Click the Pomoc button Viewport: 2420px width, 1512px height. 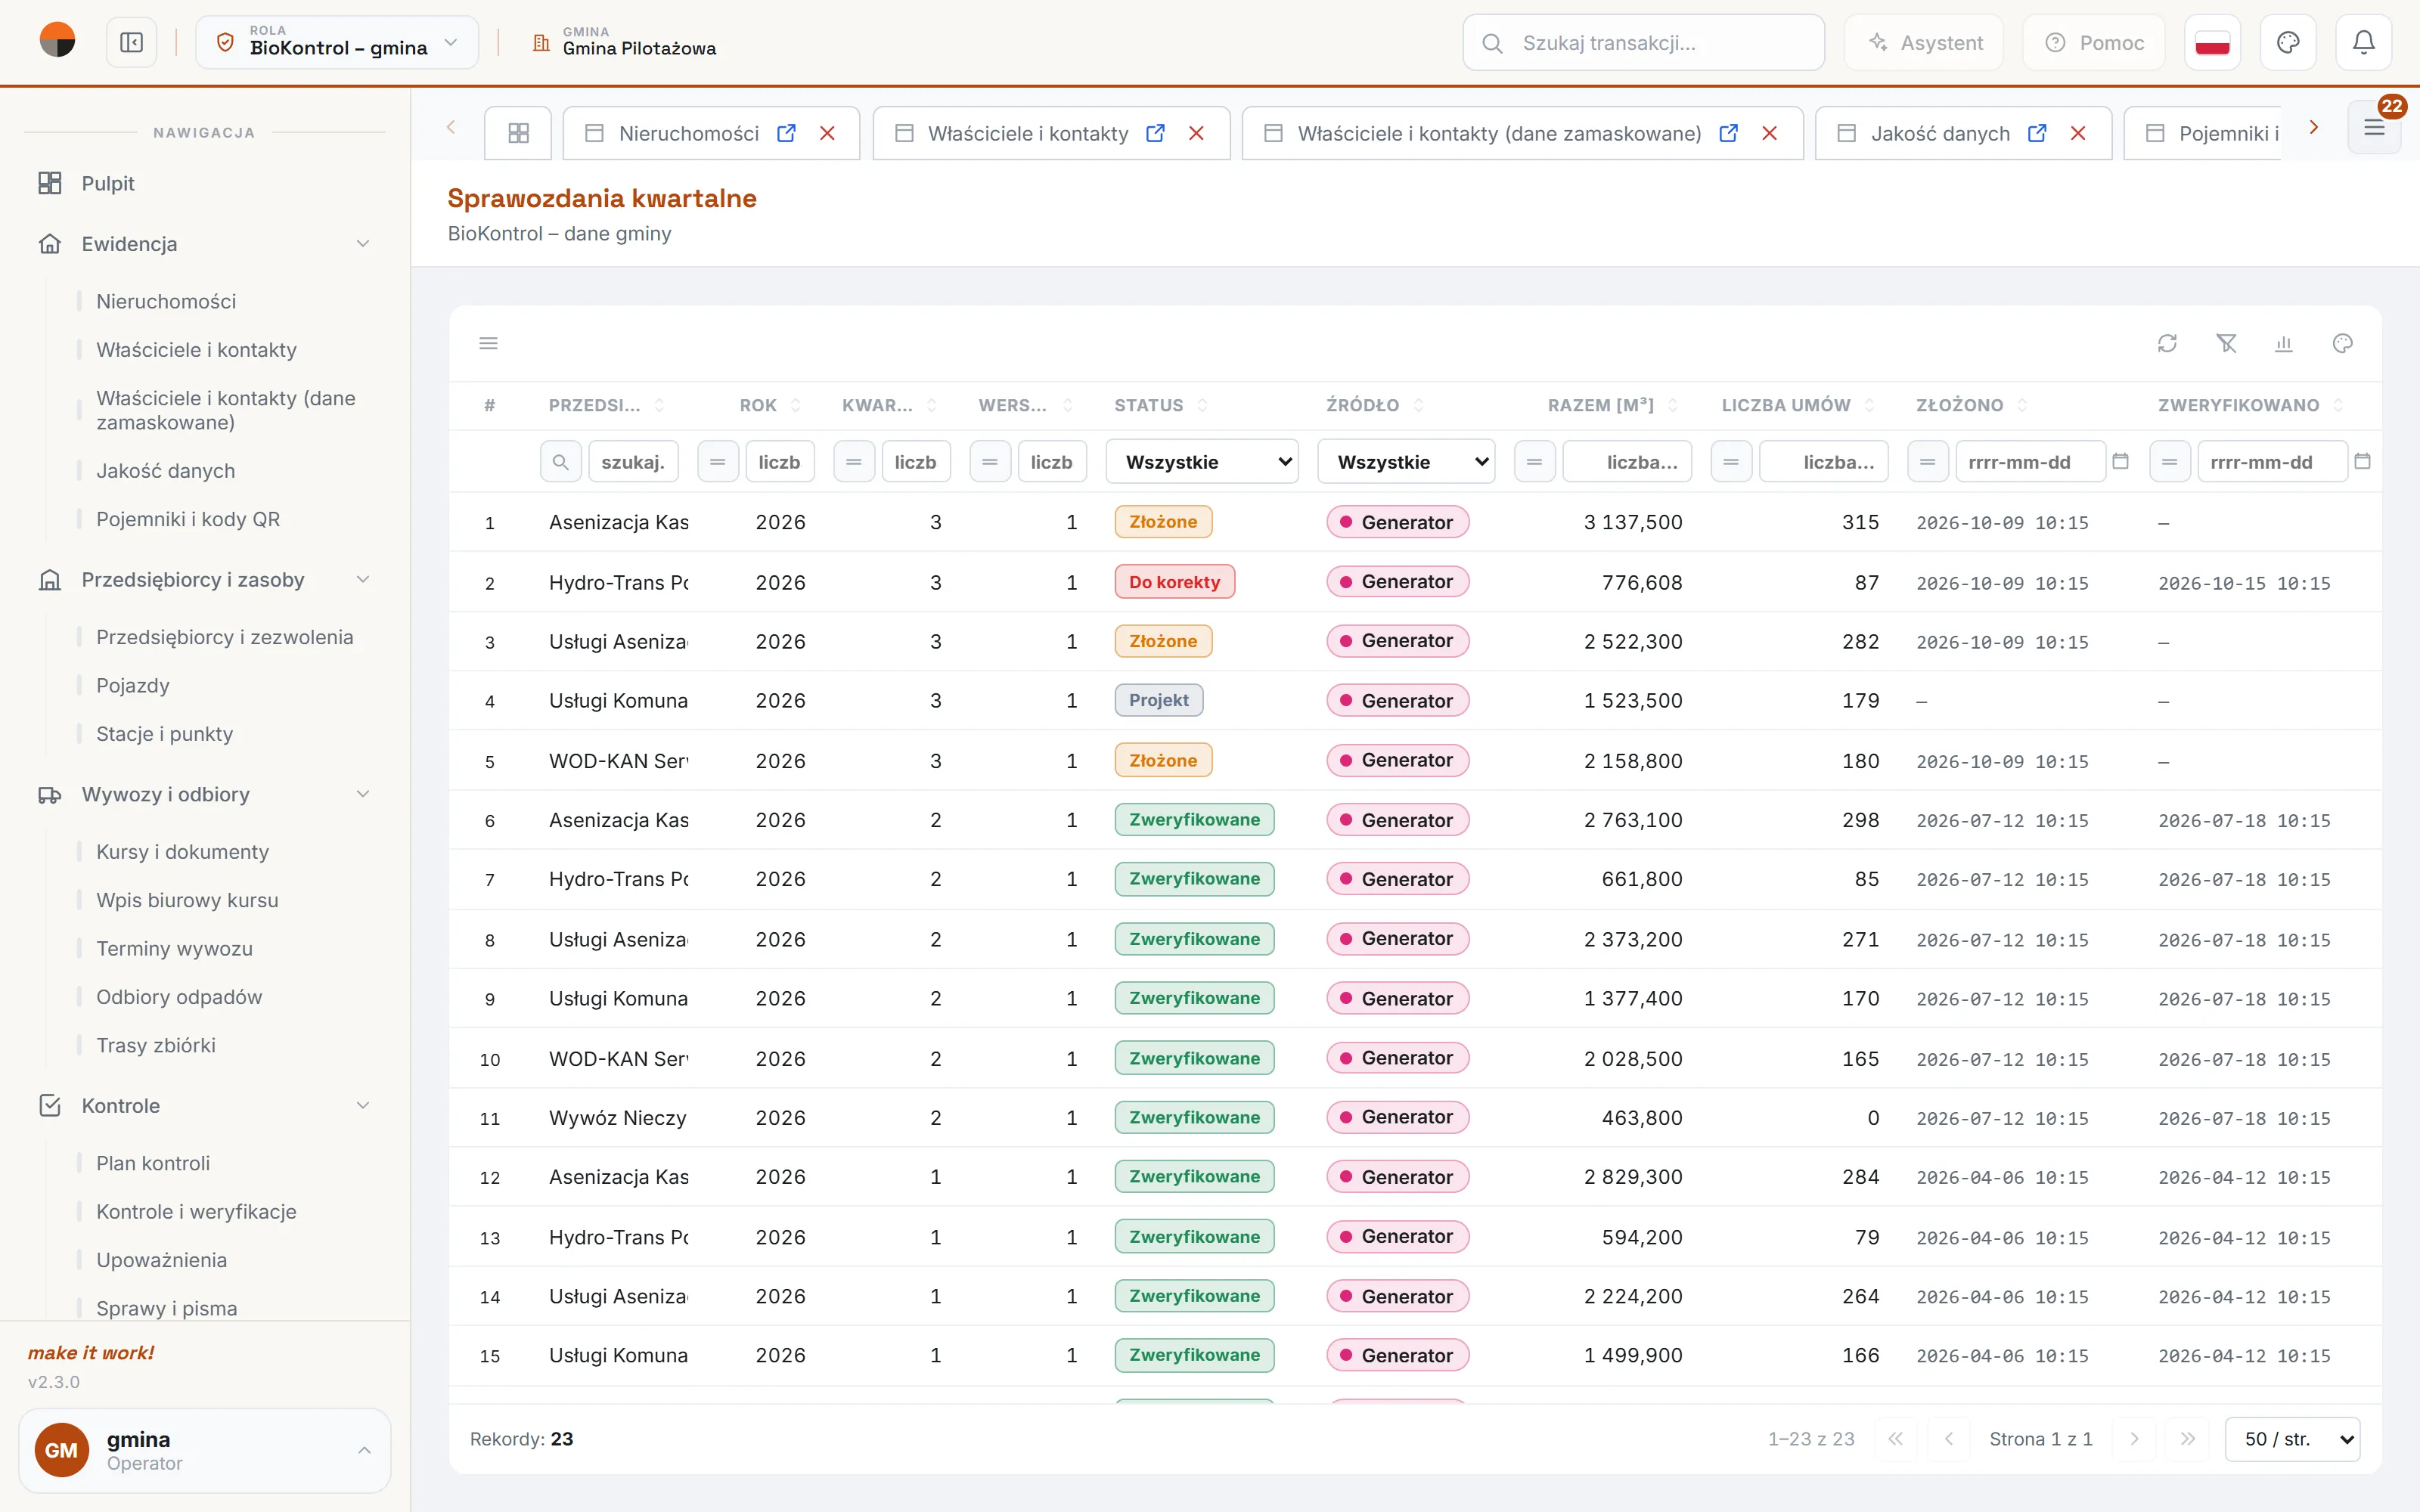pyautogui.click(x=2094, y=43)
